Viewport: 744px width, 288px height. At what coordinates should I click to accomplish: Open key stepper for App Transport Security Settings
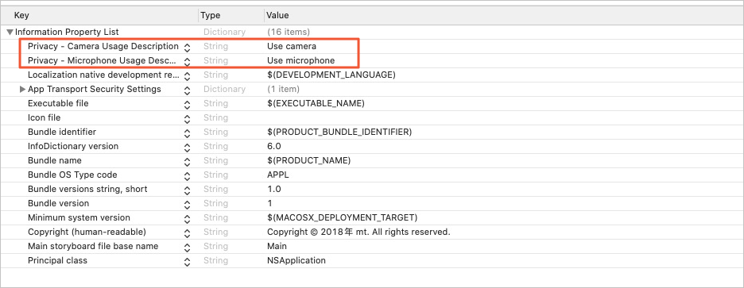coord(188,90)
